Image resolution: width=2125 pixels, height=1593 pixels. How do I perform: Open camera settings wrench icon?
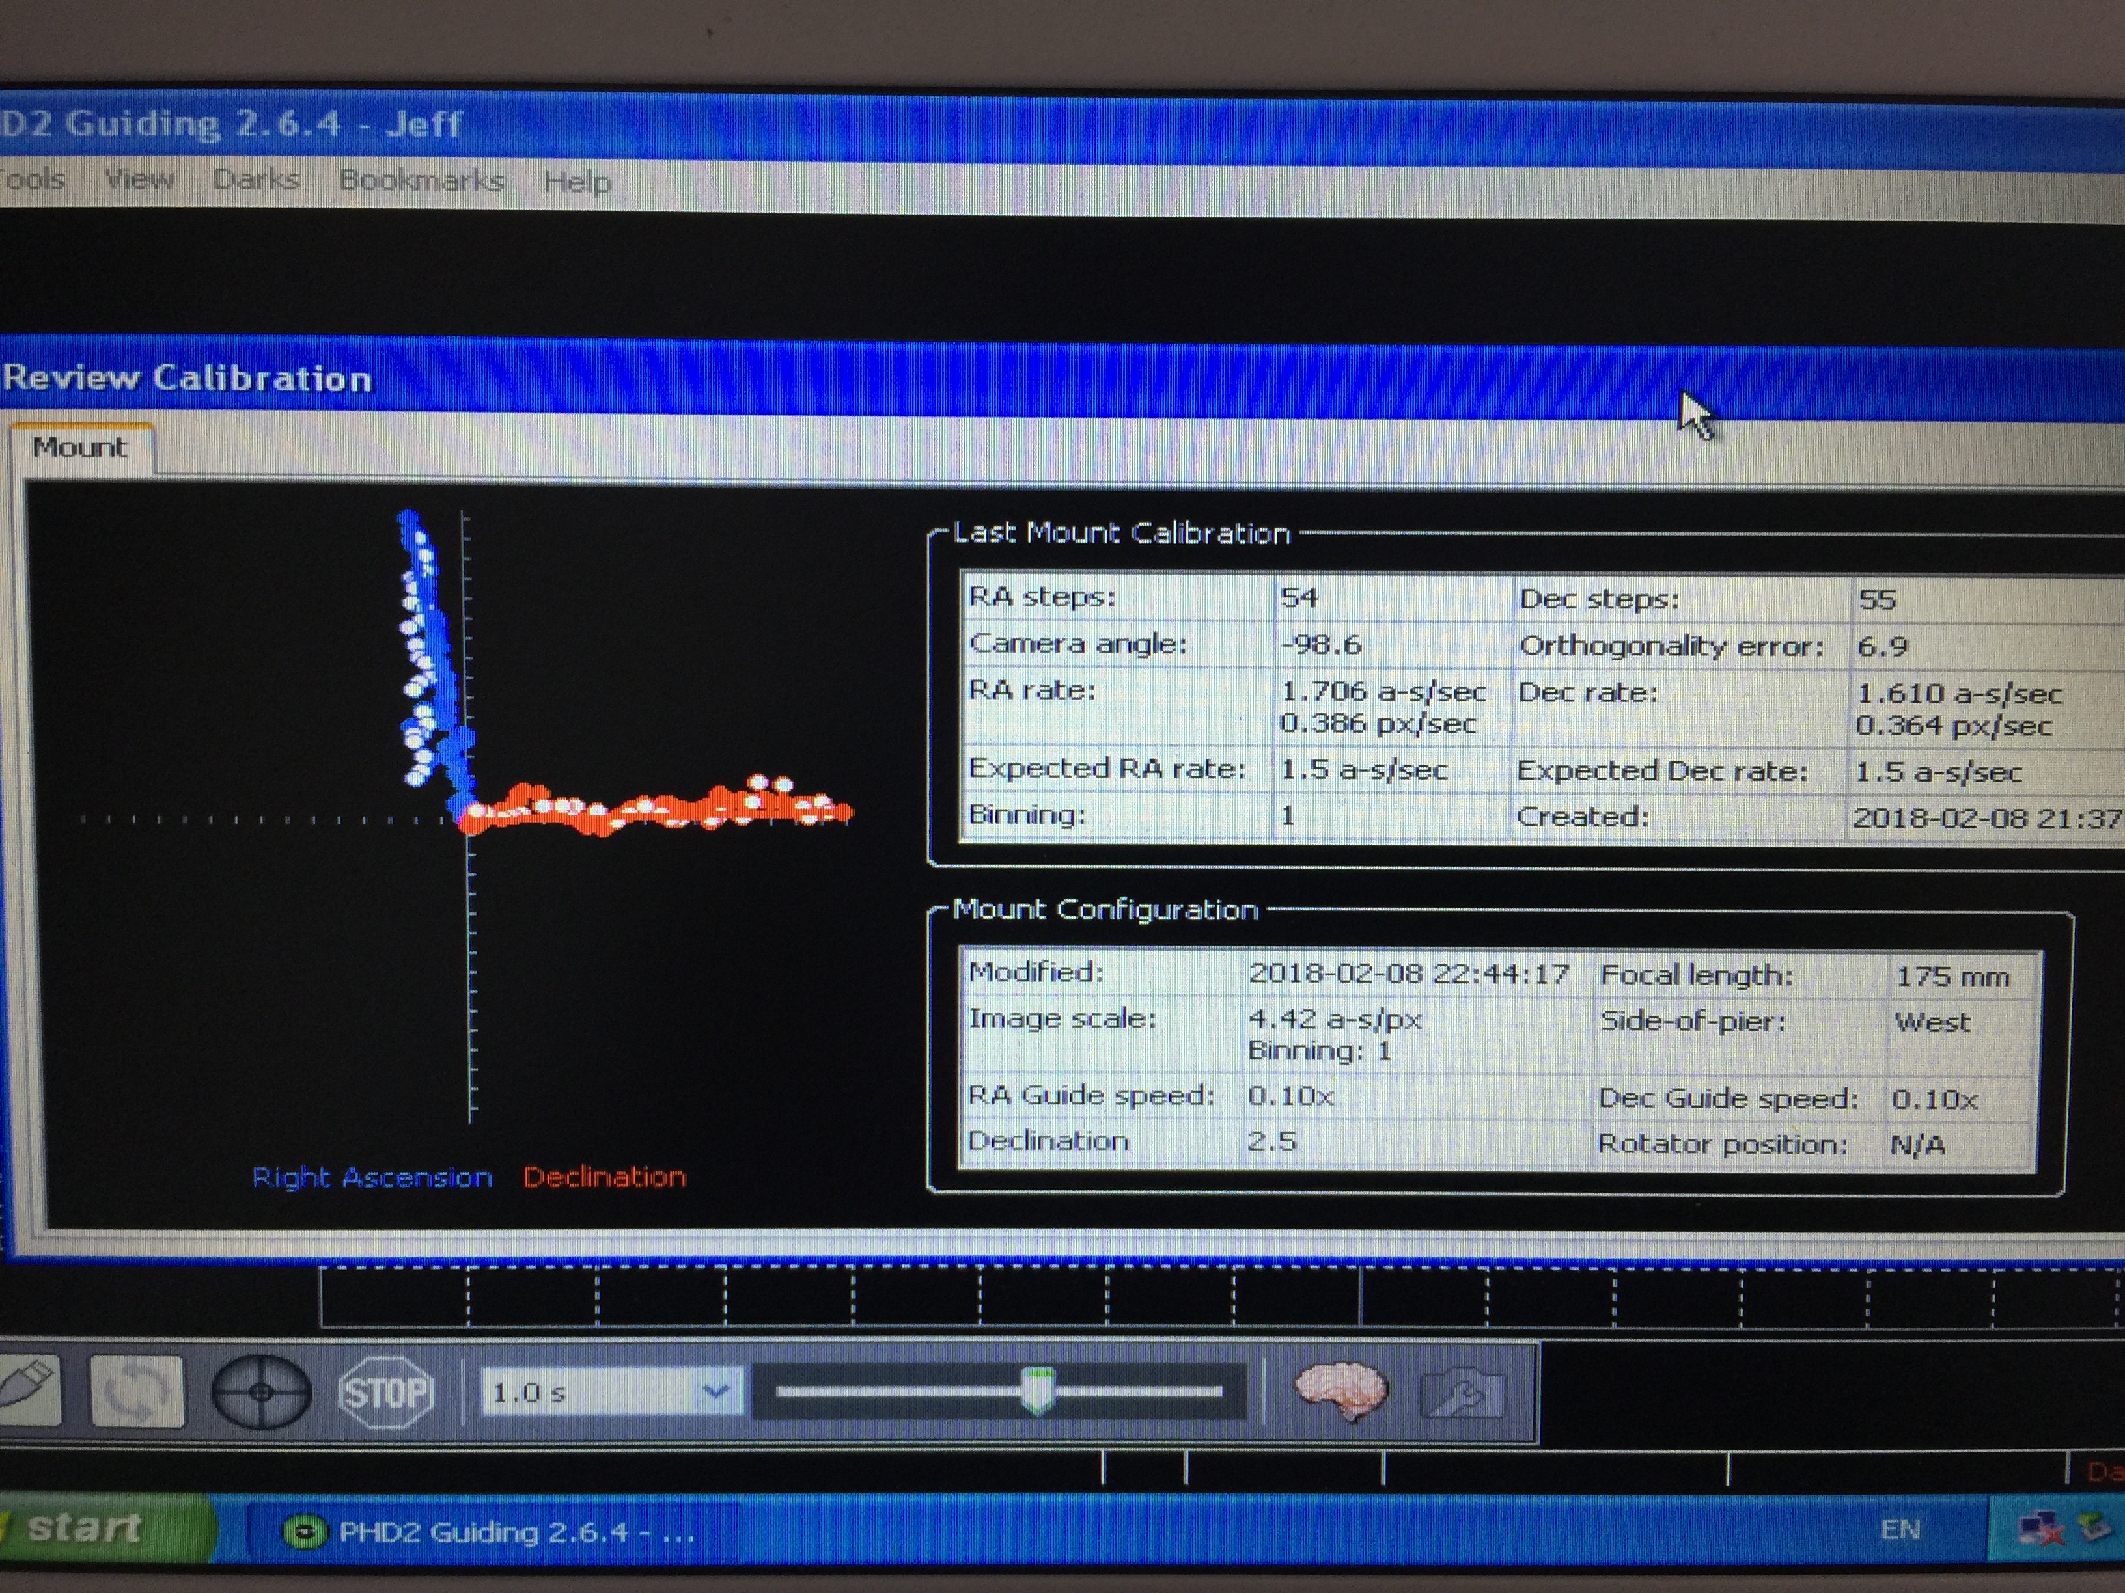tap(1461, 1393)
